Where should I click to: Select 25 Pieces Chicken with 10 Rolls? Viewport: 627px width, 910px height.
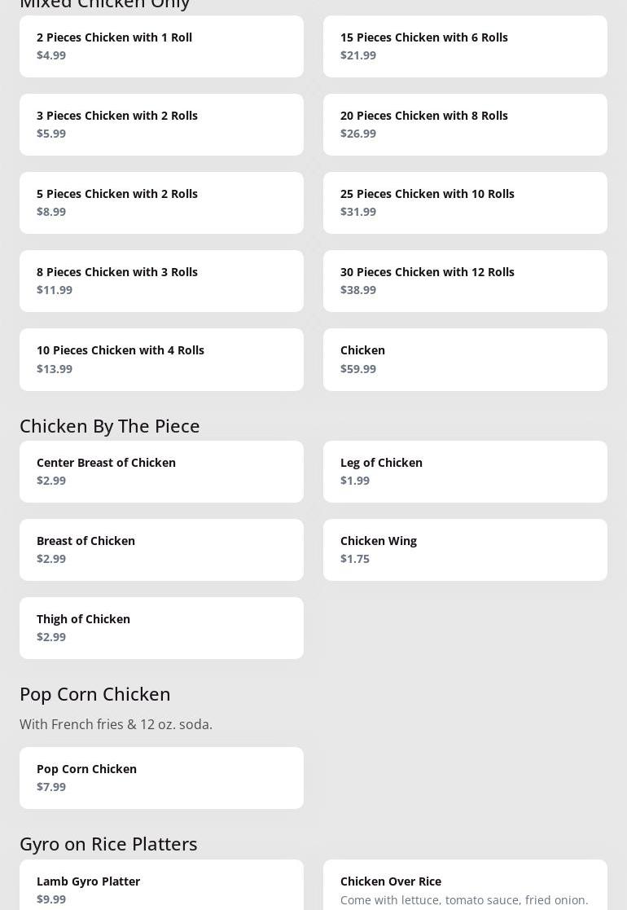click(465, 203)
